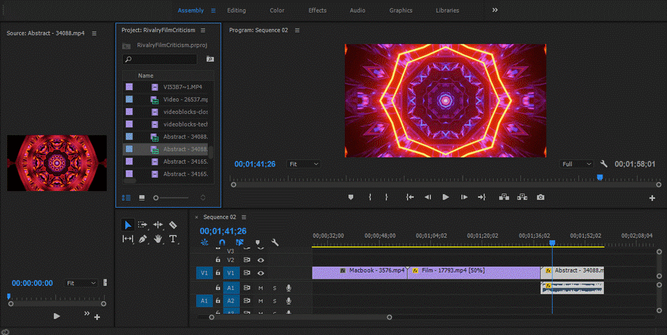The image size is (667, 335).
Task: Choose the Hand tool
Action: 158,239
